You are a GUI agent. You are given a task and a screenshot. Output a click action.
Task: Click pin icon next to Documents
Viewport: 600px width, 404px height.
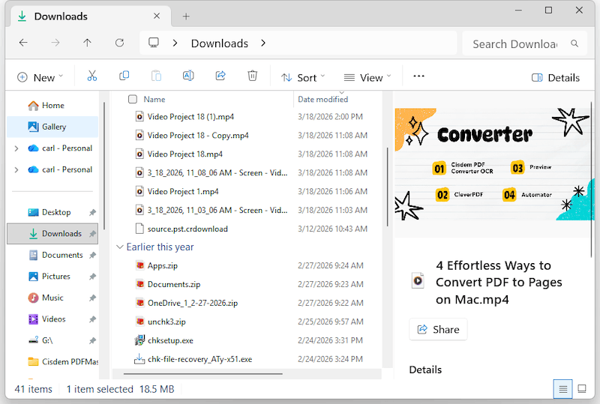click(92, 255)
